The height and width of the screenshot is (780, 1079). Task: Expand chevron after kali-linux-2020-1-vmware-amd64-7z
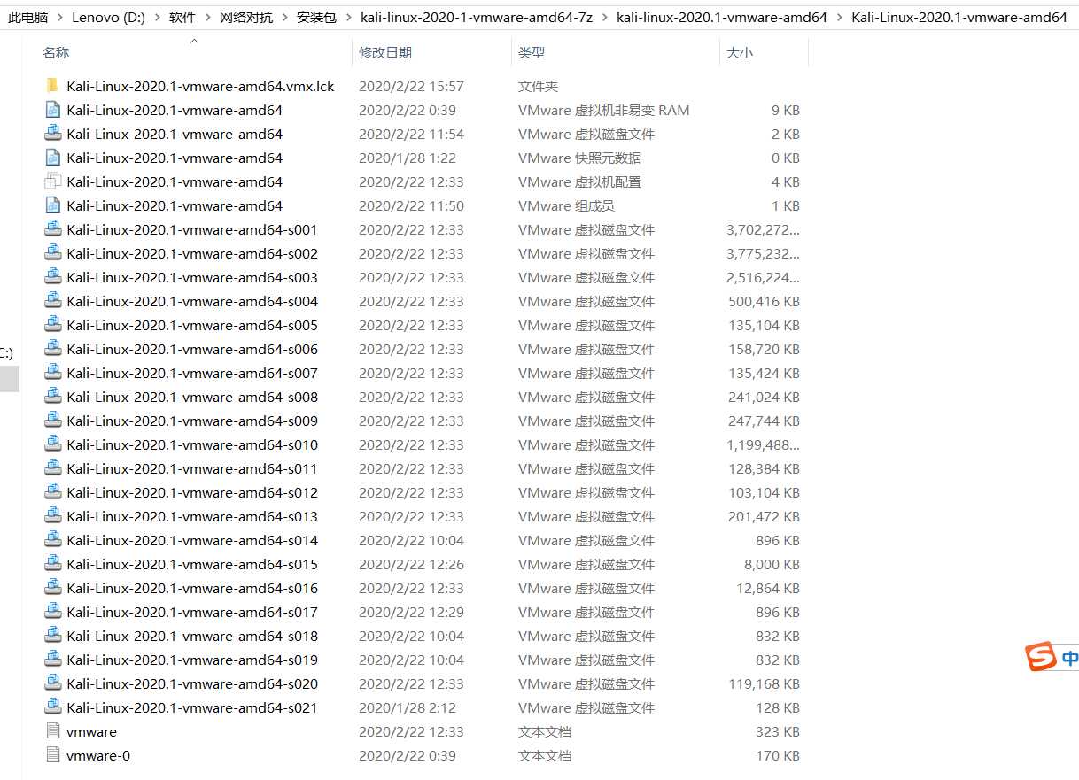click(x=604, y=17)
